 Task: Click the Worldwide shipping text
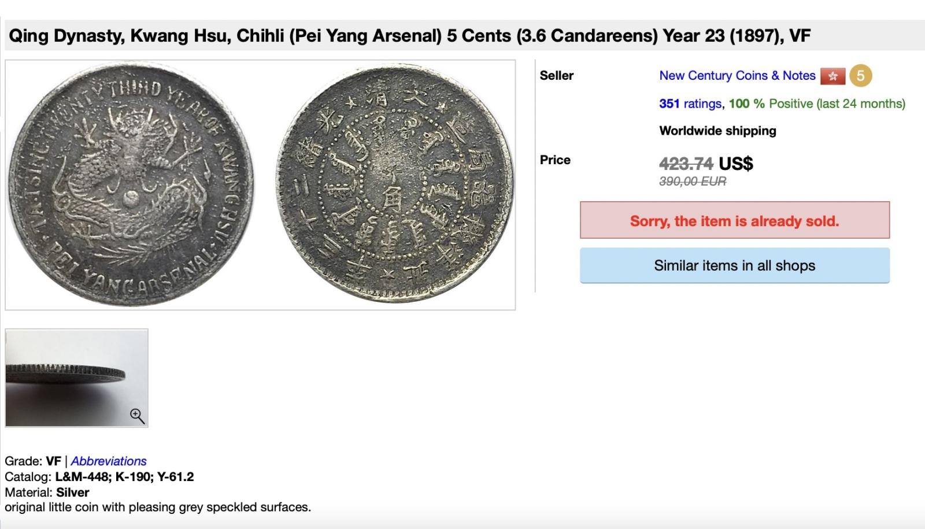tap(717, 131)
